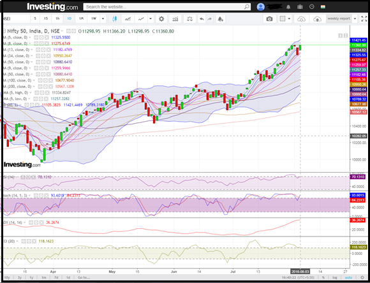Set range to 10y

point(7,277)
